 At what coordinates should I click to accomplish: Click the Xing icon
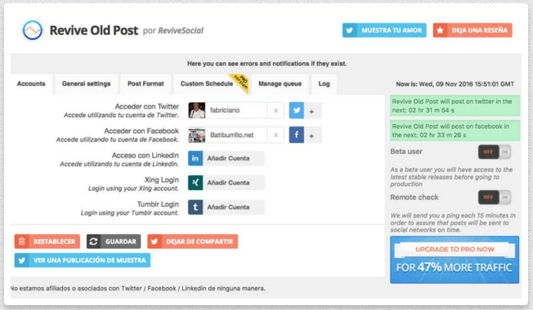(195, 183)
